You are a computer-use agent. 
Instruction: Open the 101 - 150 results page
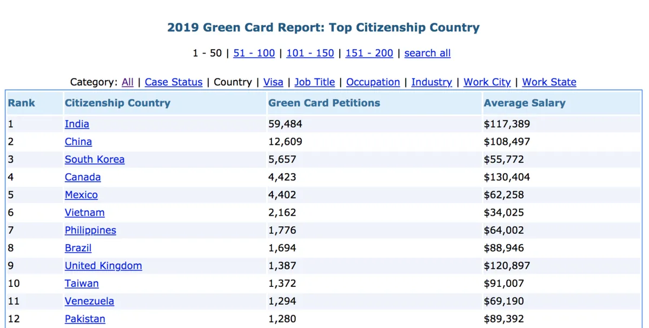(310, 53)
